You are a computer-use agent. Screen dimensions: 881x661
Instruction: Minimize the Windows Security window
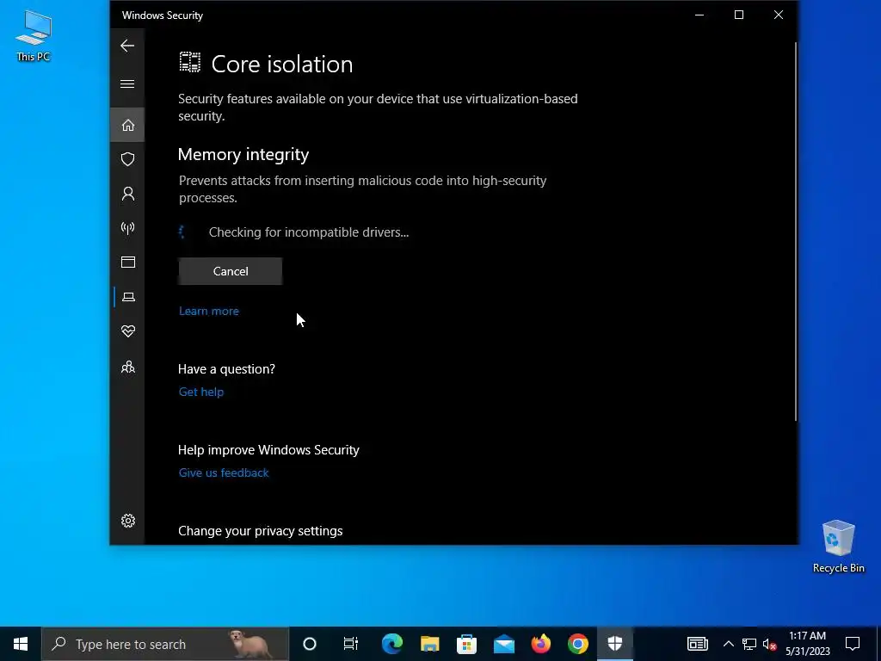coord(699,15)
